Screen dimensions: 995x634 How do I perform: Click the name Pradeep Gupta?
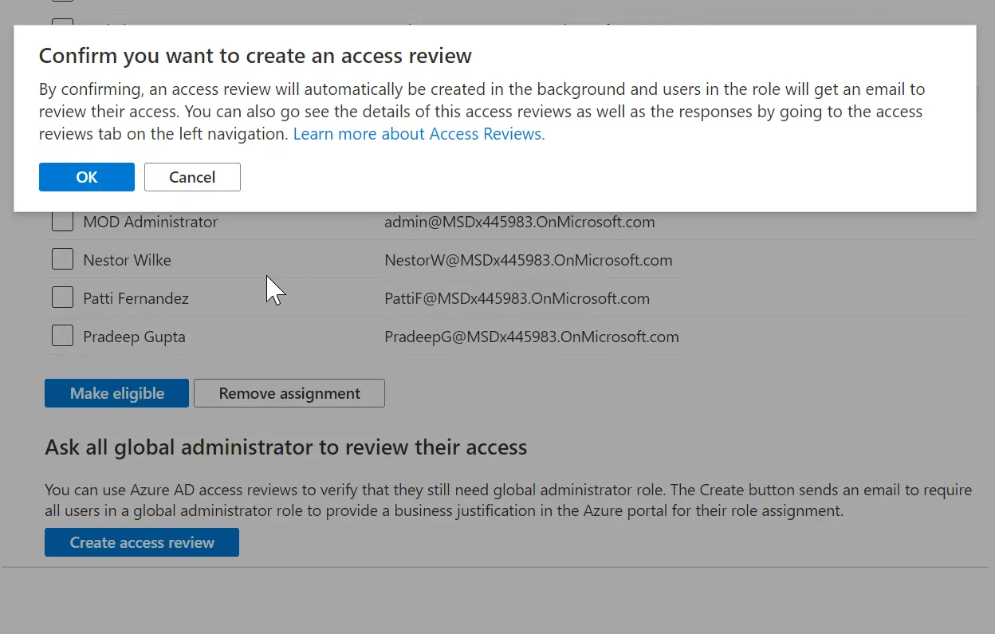pyautogui.click(x=134, y=337)
